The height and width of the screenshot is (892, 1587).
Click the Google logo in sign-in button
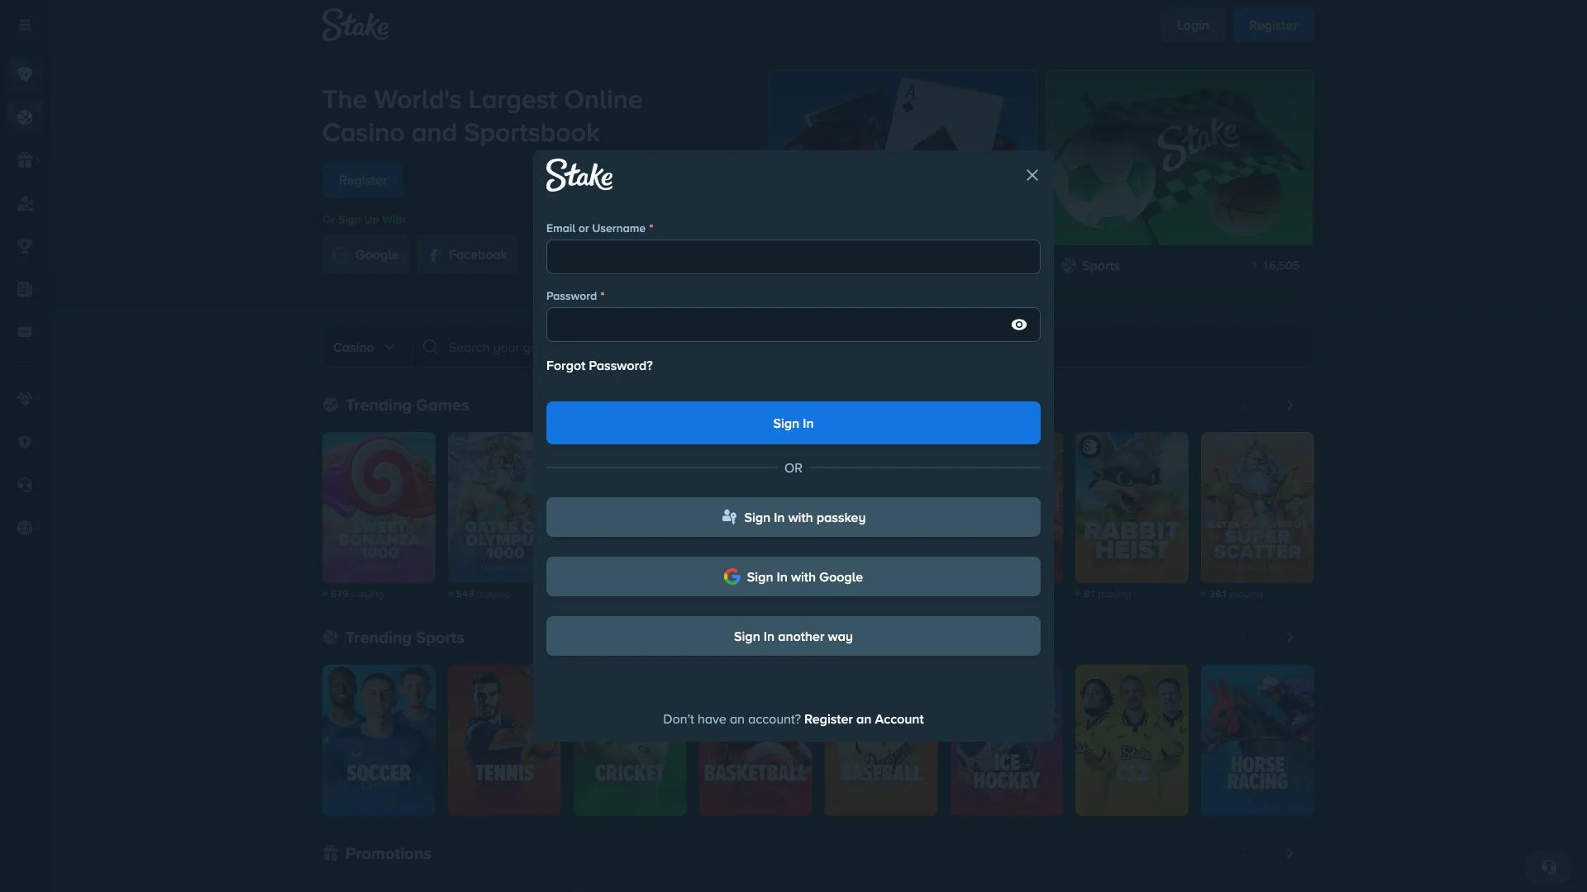click(732, 576)
